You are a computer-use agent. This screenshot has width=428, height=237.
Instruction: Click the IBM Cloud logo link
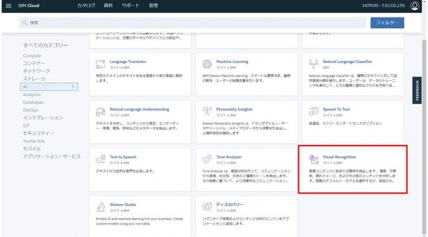click(x=29, y=5)
